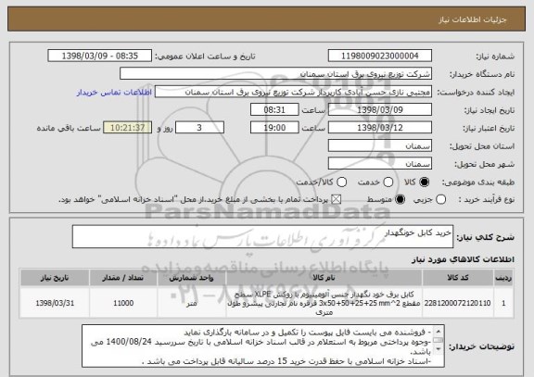Screen dimensions: 534x377
Task: Click the جزئیات اطلاعات نیاز page header
Action: (473, 19)
